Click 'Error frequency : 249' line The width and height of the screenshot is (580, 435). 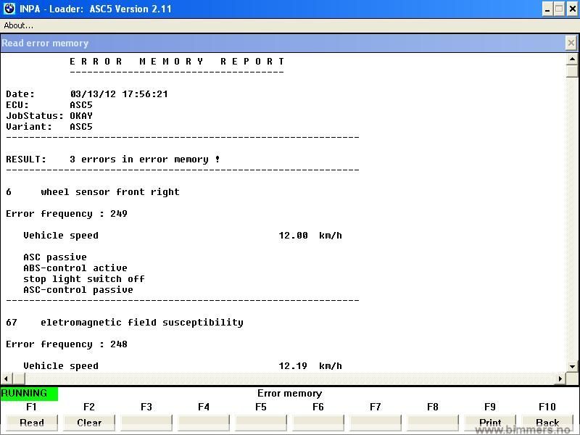coord(67,214)
